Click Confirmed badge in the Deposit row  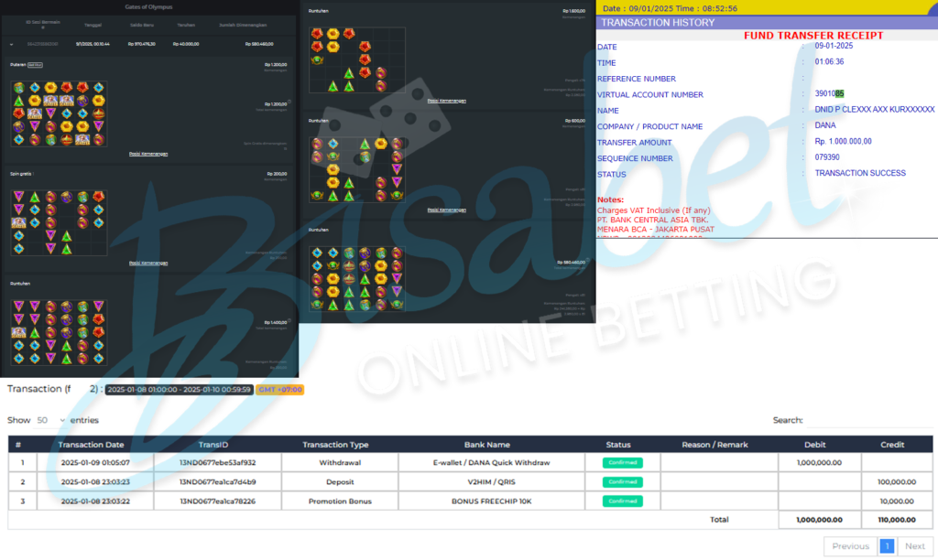[x=623, y=481]
